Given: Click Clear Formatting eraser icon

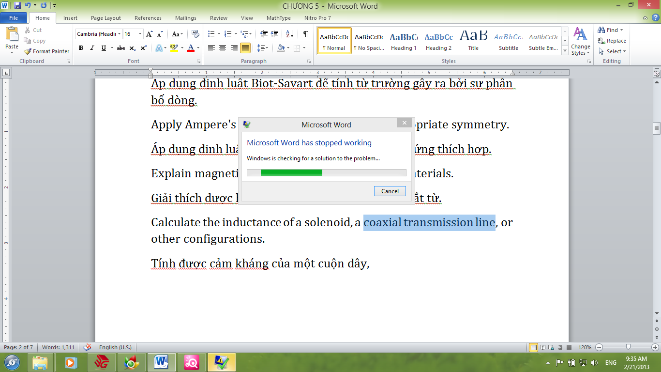Looking at the screenshot, I should point(195,34).
